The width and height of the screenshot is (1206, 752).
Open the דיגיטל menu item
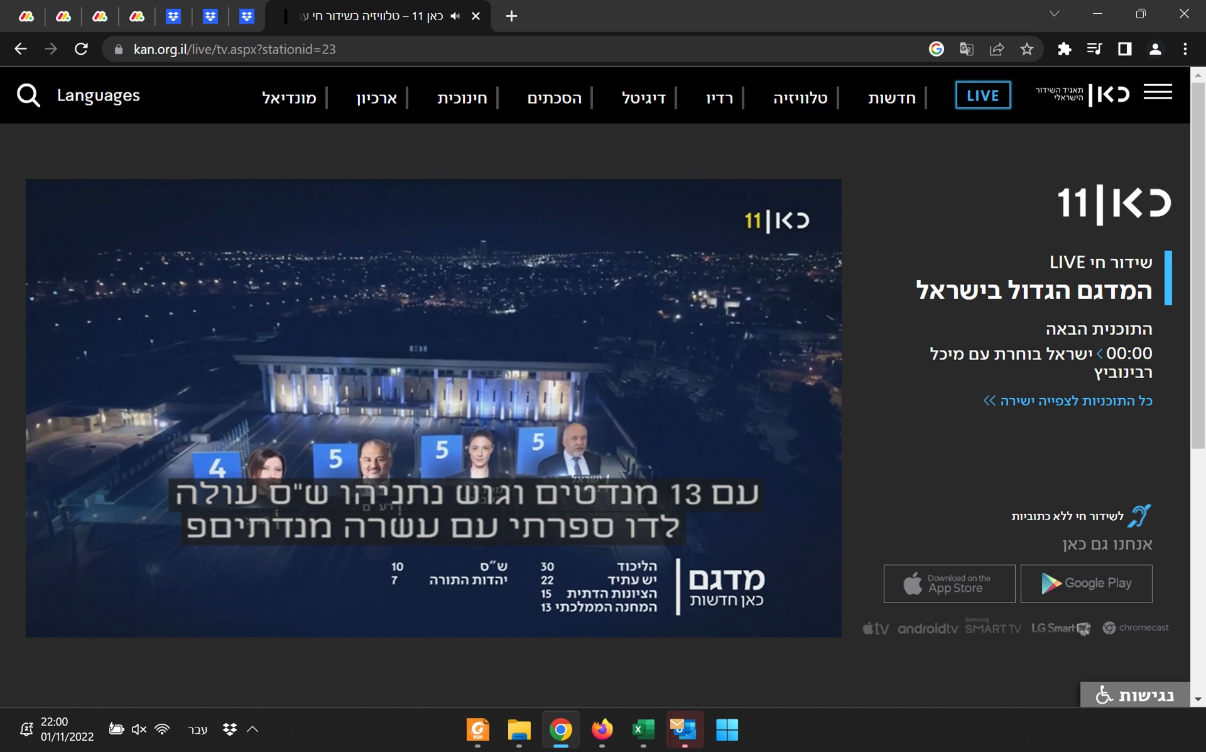(x=643, y=98)
